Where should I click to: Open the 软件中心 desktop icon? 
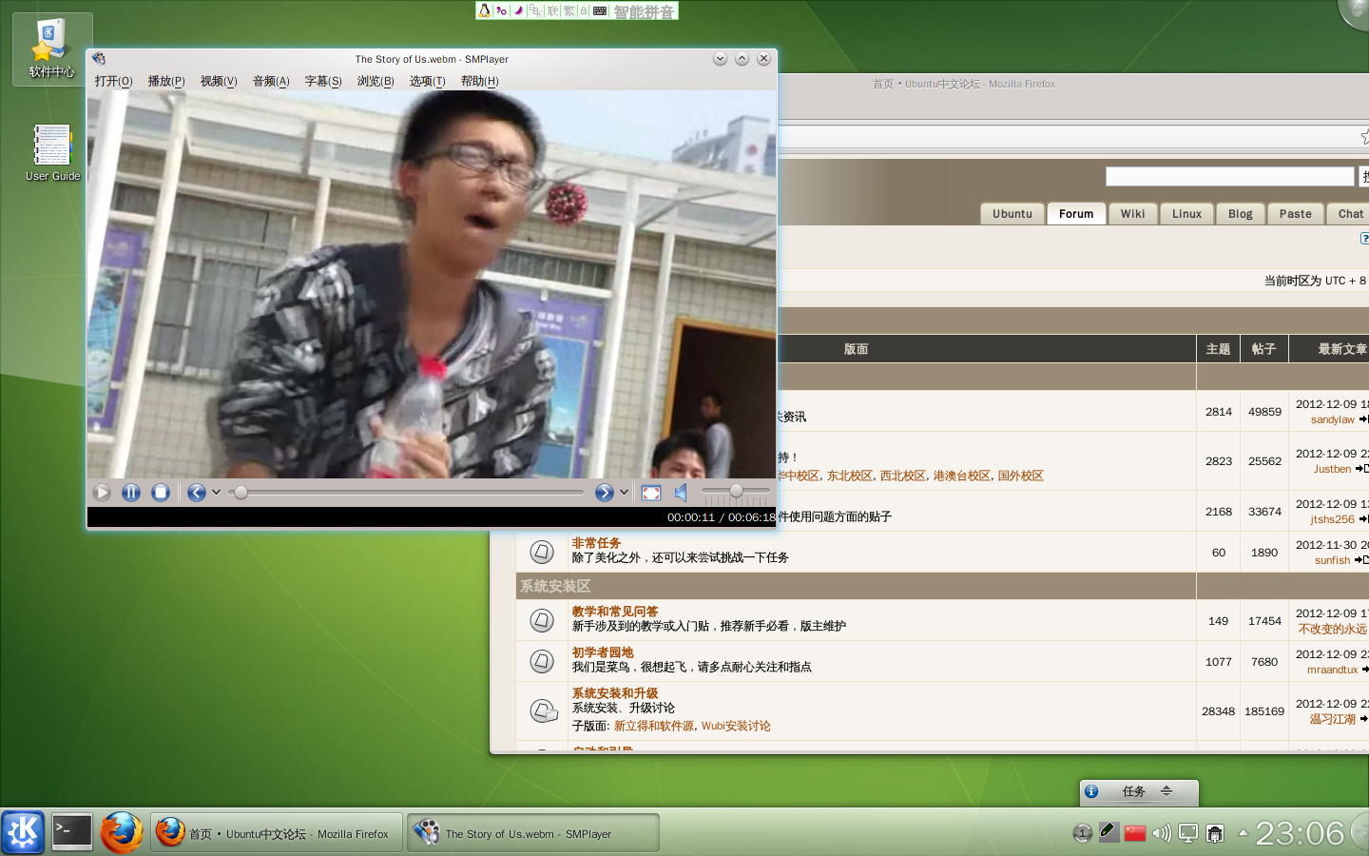pos(51,49)
